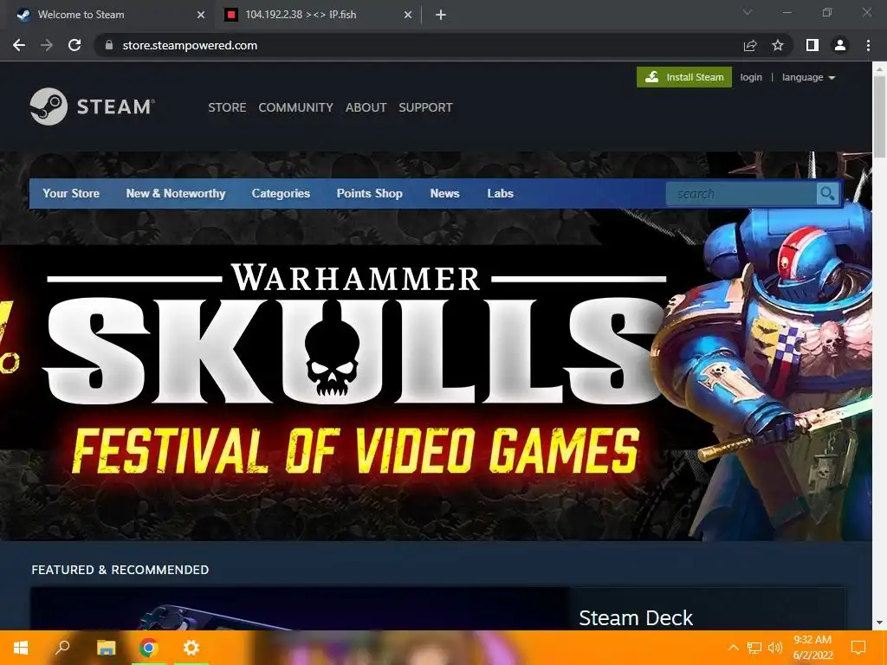Reload the Steam store page

click(x=74, y=45)
